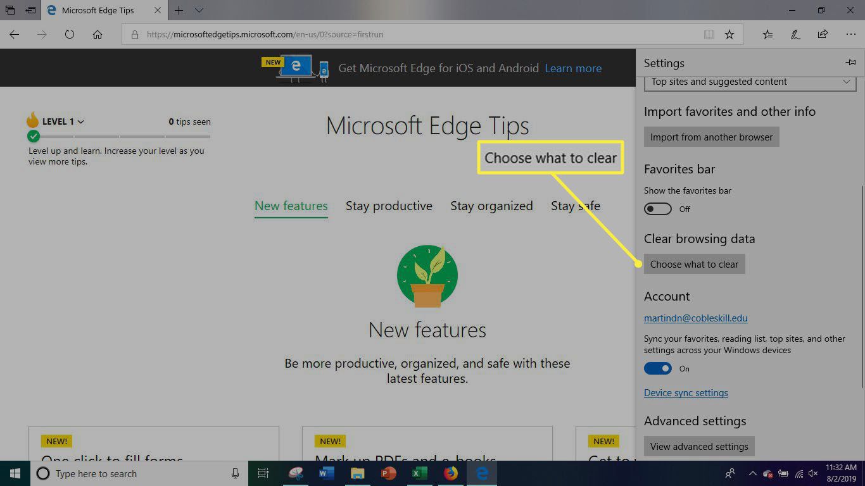
Task: Pin the Settings pane
Action: [x=850, y=63]
